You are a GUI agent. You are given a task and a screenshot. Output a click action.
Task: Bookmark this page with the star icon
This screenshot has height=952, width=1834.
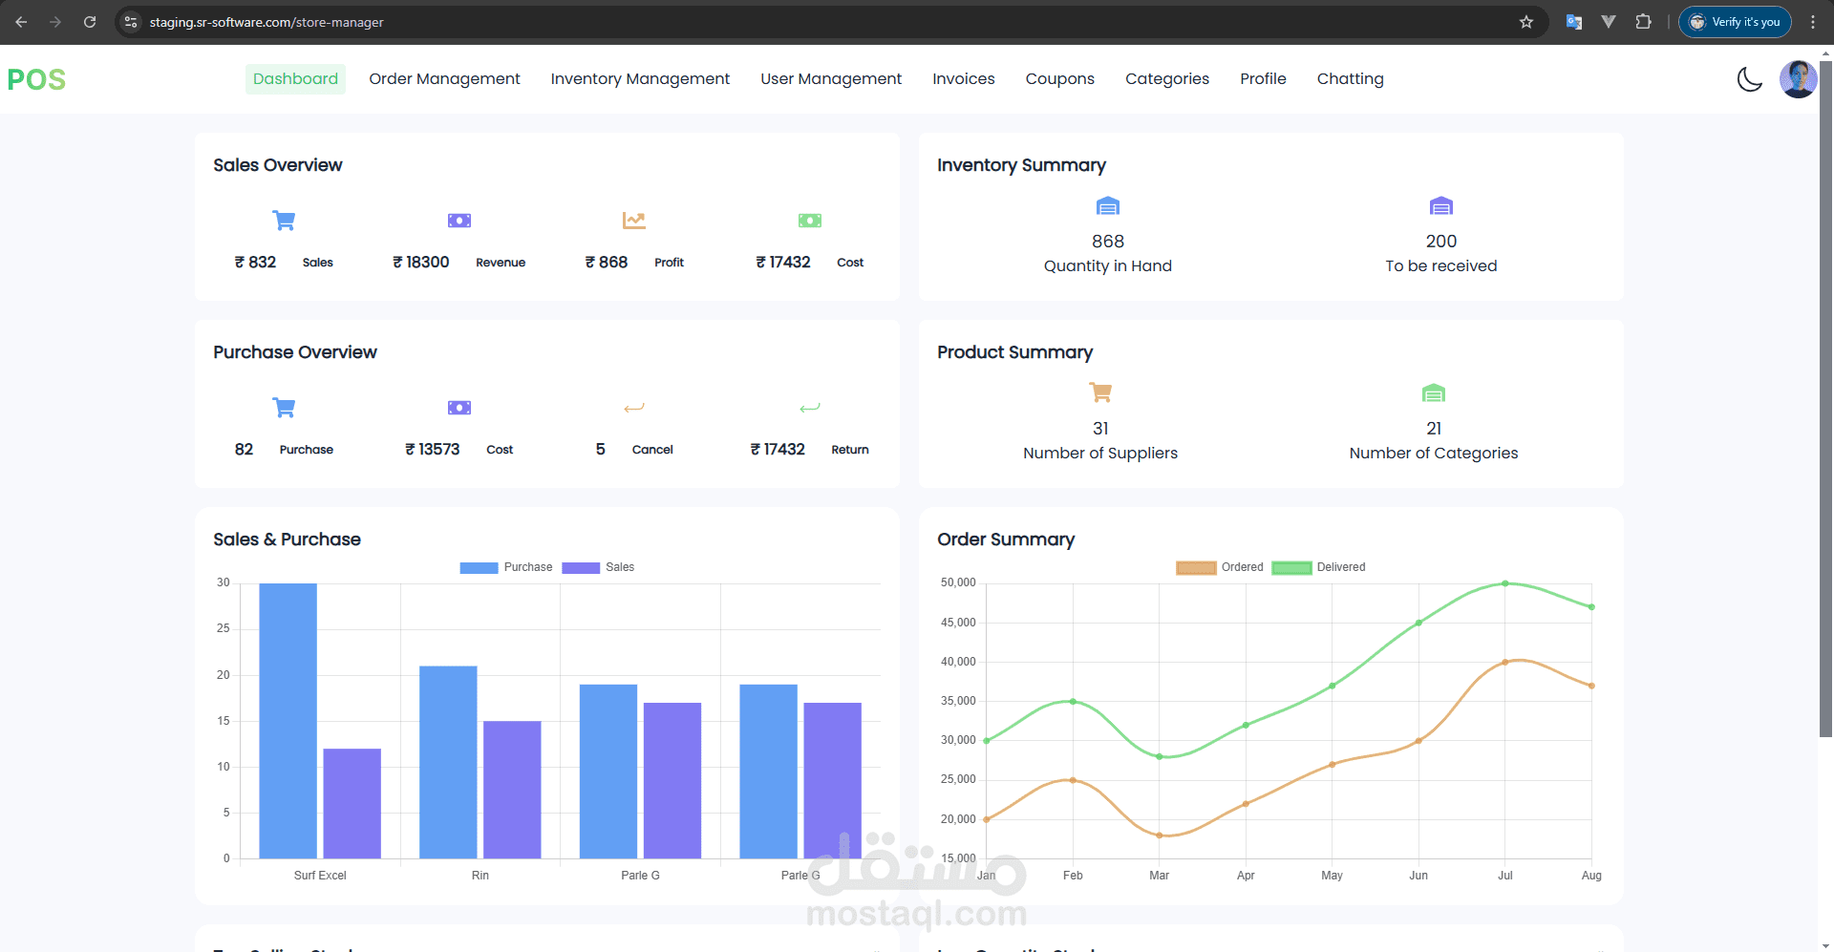(1526, 22)
